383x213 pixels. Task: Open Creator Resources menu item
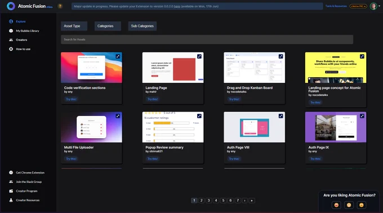[x=28, y=200]
